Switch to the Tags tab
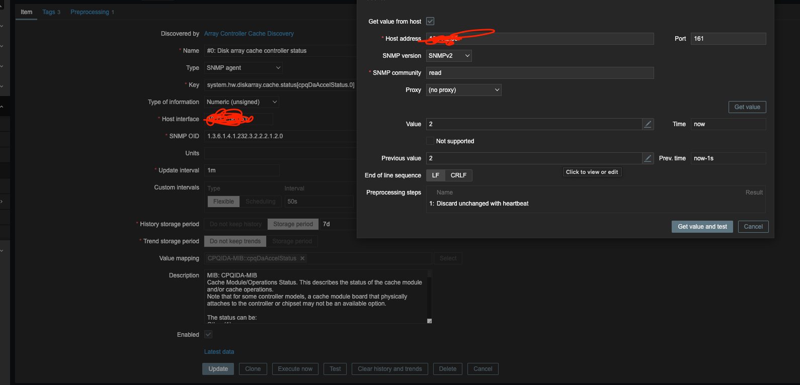800x385 pixels. pos(51,12)
